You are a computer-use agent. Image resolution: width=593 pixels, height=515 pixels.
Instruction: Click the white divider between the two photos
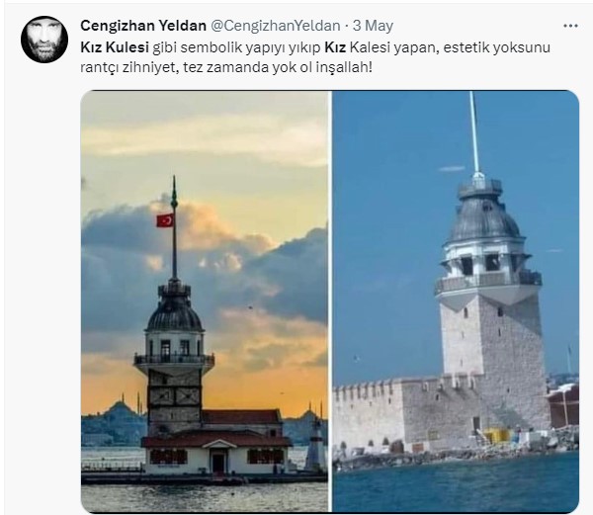(x=330, y=300)
